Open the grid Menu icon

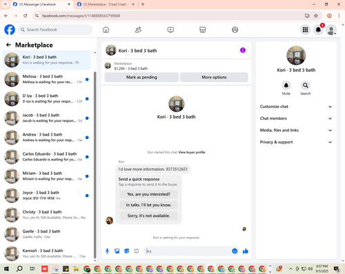(305, 30)
